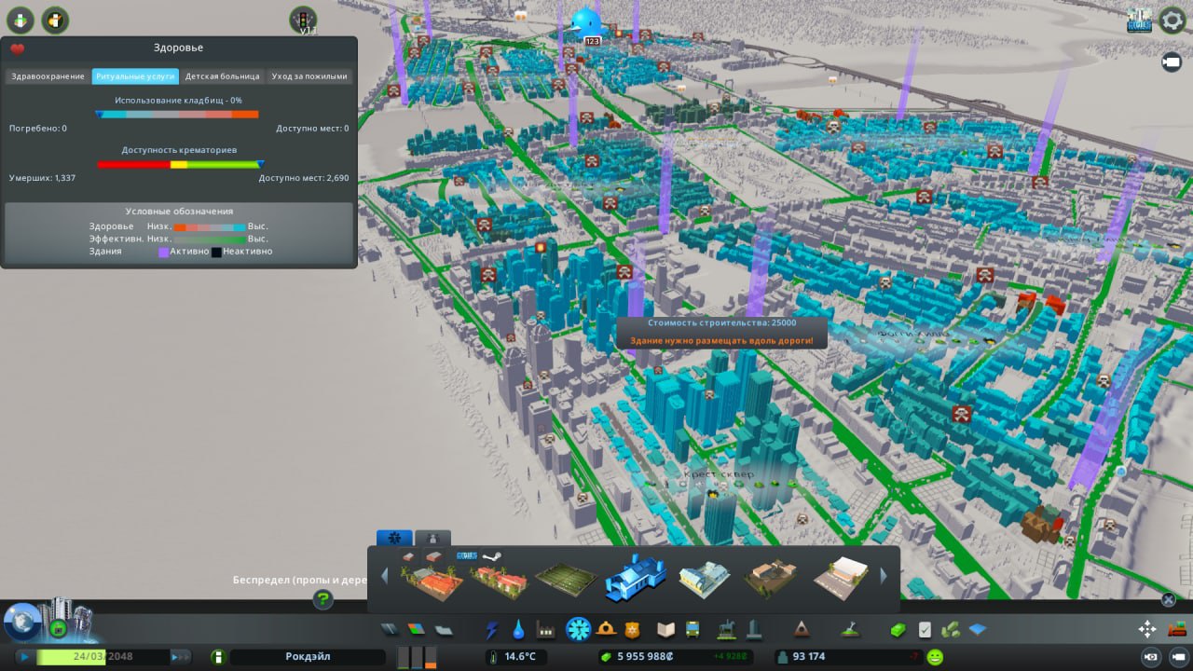Viewport: 1193px width, 671px height.
Task: Open the Monuments pyramid menu
Action: tap(802, 630)
